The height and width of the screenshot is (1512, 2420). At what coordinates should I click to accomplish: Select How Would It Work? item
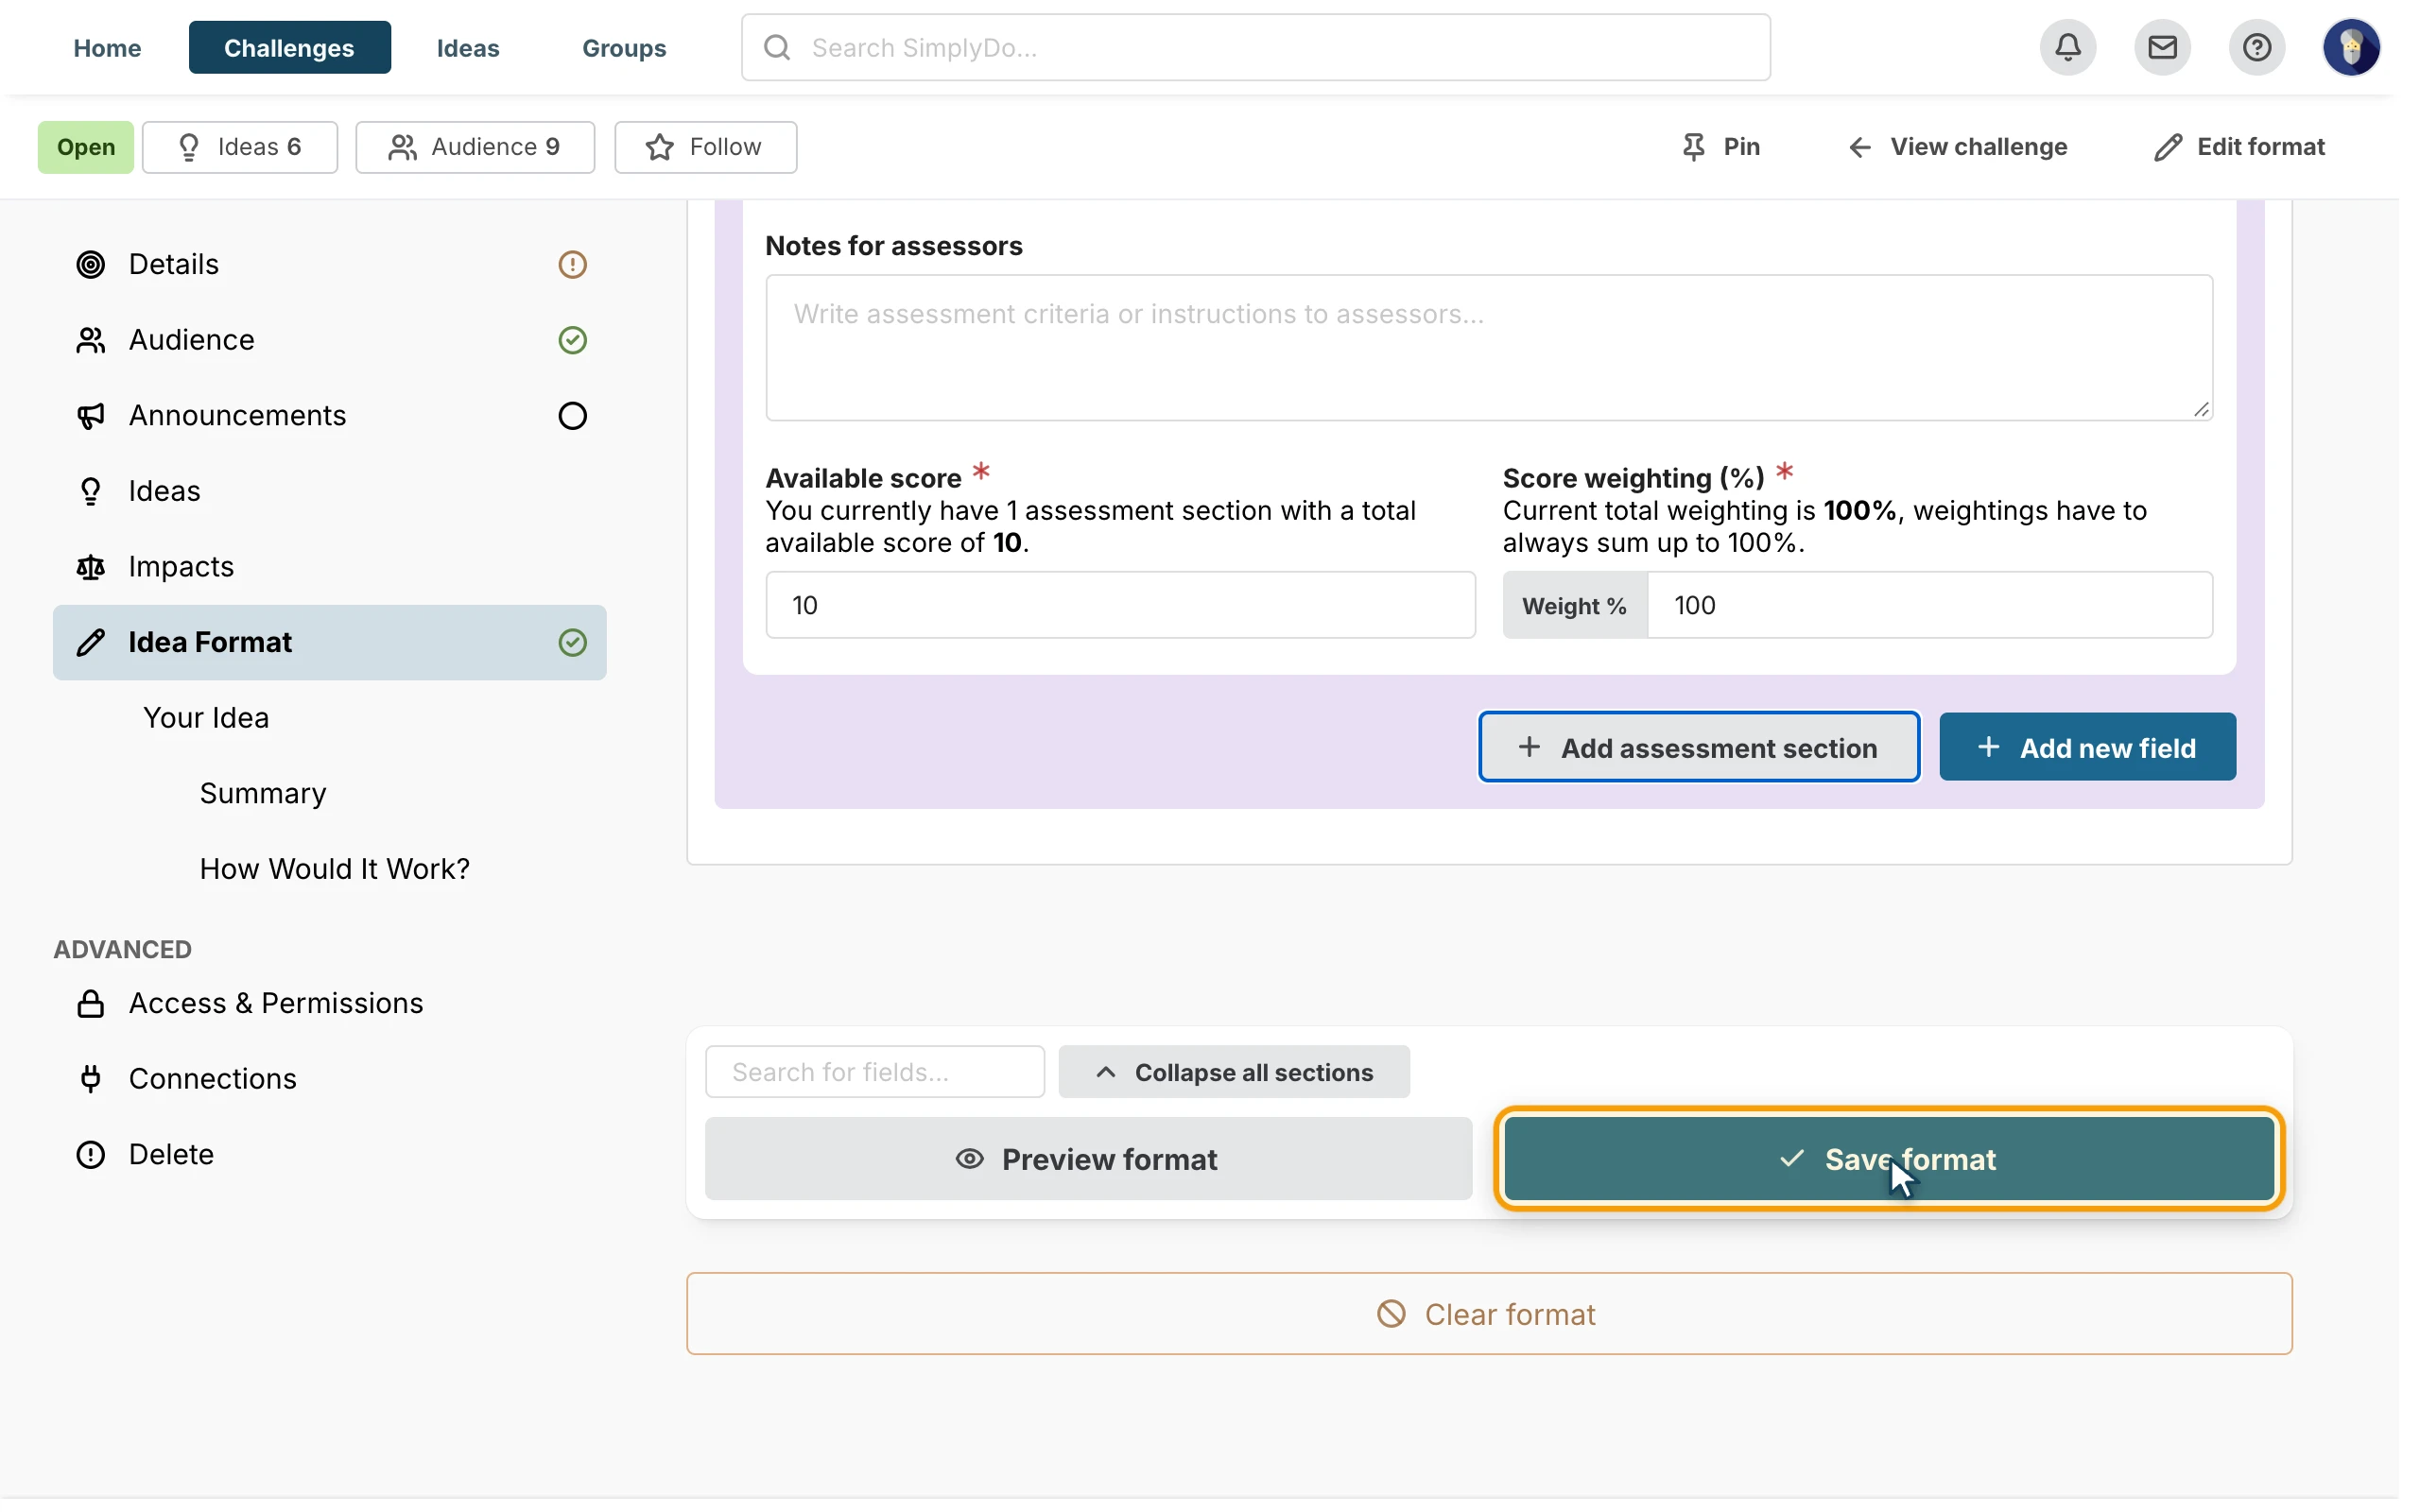pyautogui.click(x=334, y=869)
